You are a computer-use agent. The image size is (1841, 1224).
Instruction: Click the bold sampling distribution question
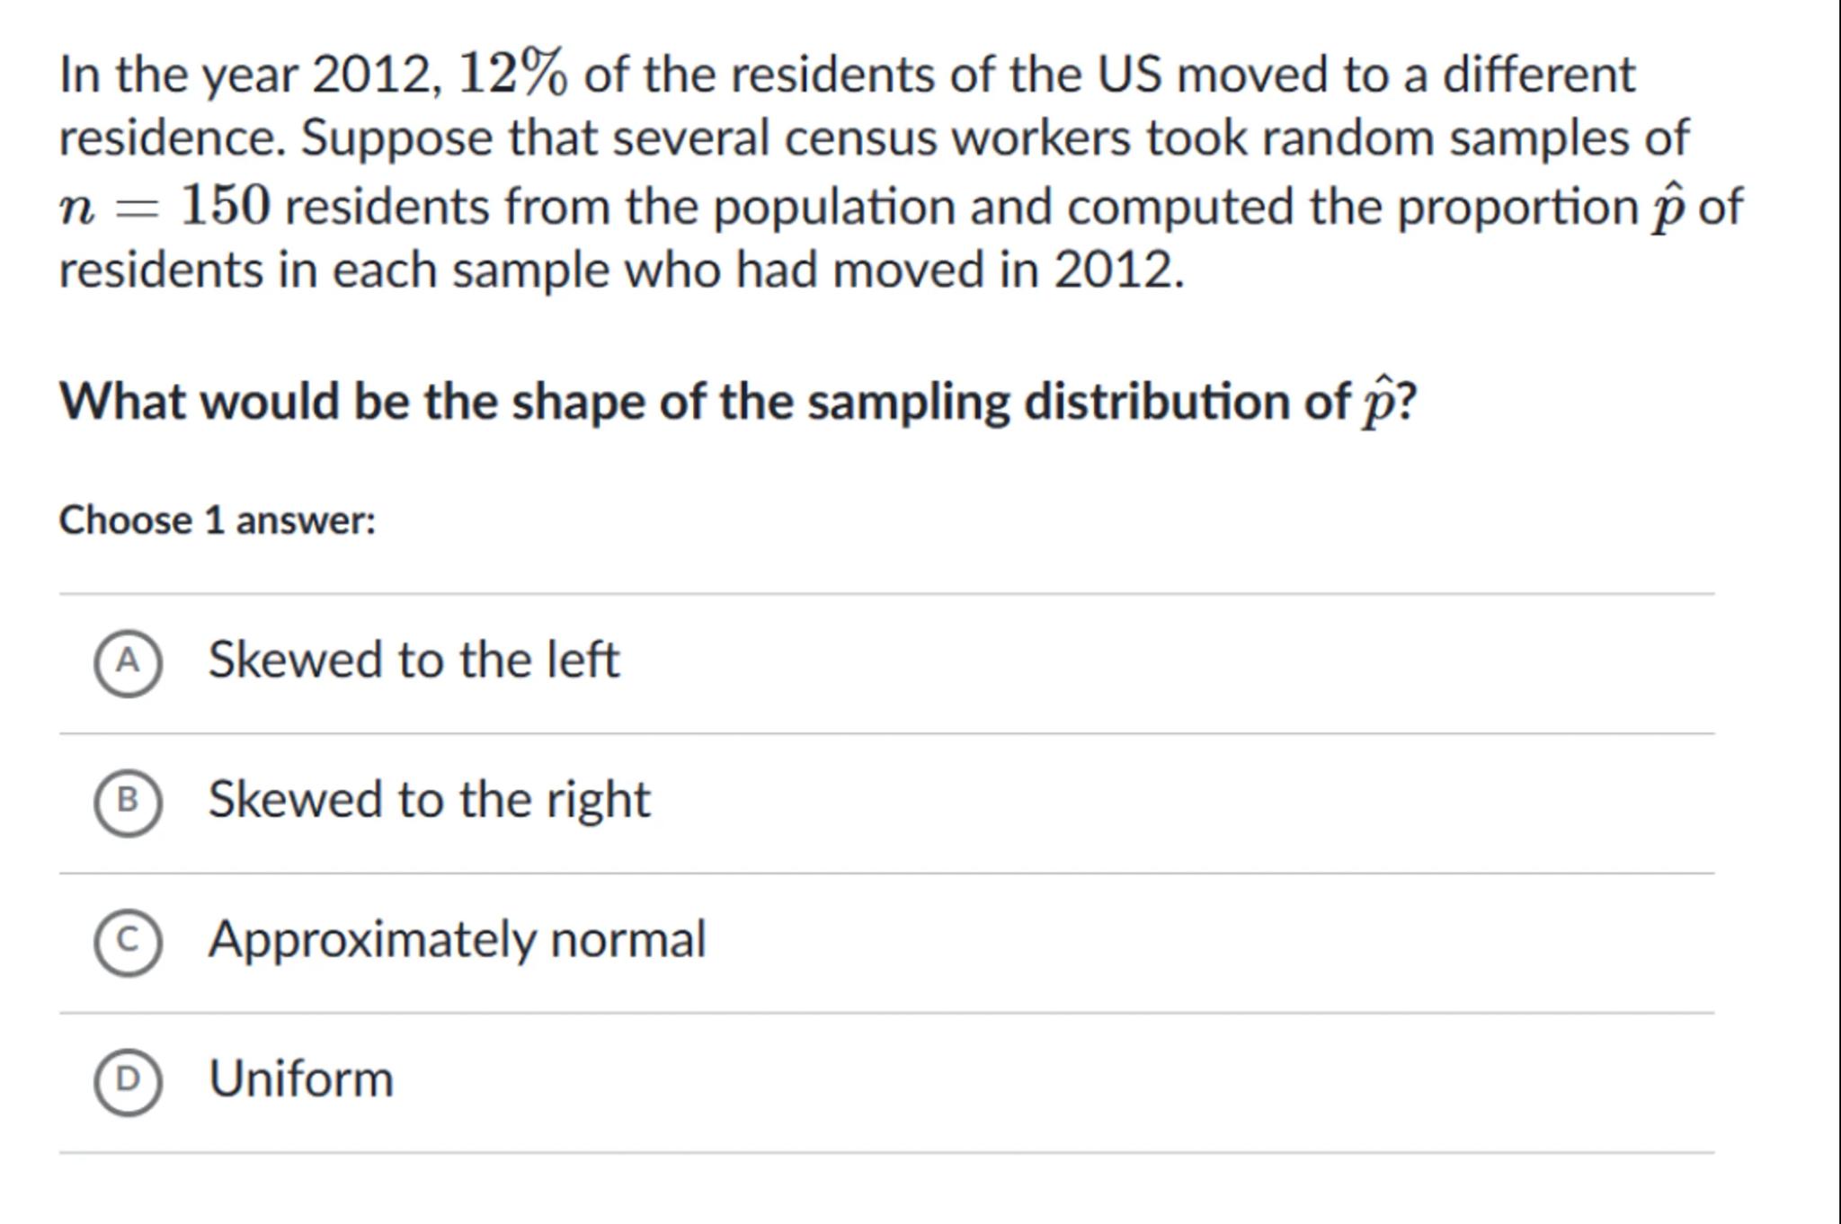coord(737,402)
